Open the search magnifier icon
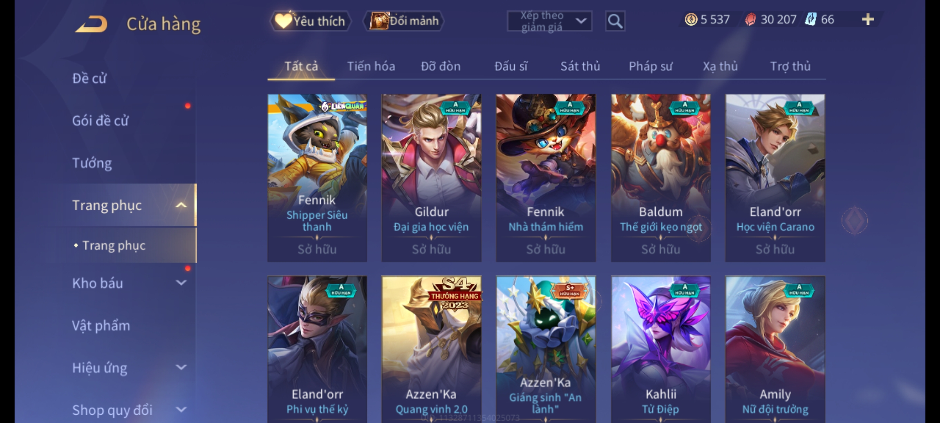 615,21
